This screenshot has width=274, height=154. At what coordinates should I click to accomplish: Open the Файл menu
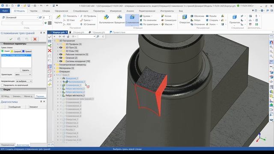tap(5, 11)
